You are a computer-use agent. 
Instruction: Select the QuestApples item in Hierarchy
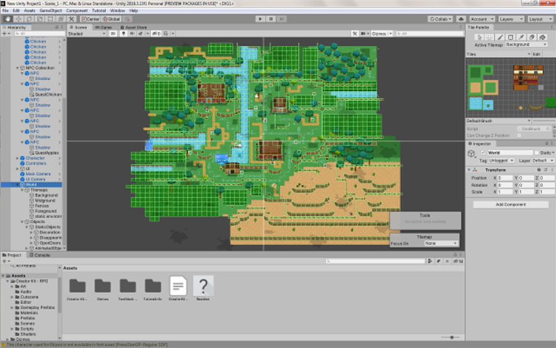click(47, 153)
